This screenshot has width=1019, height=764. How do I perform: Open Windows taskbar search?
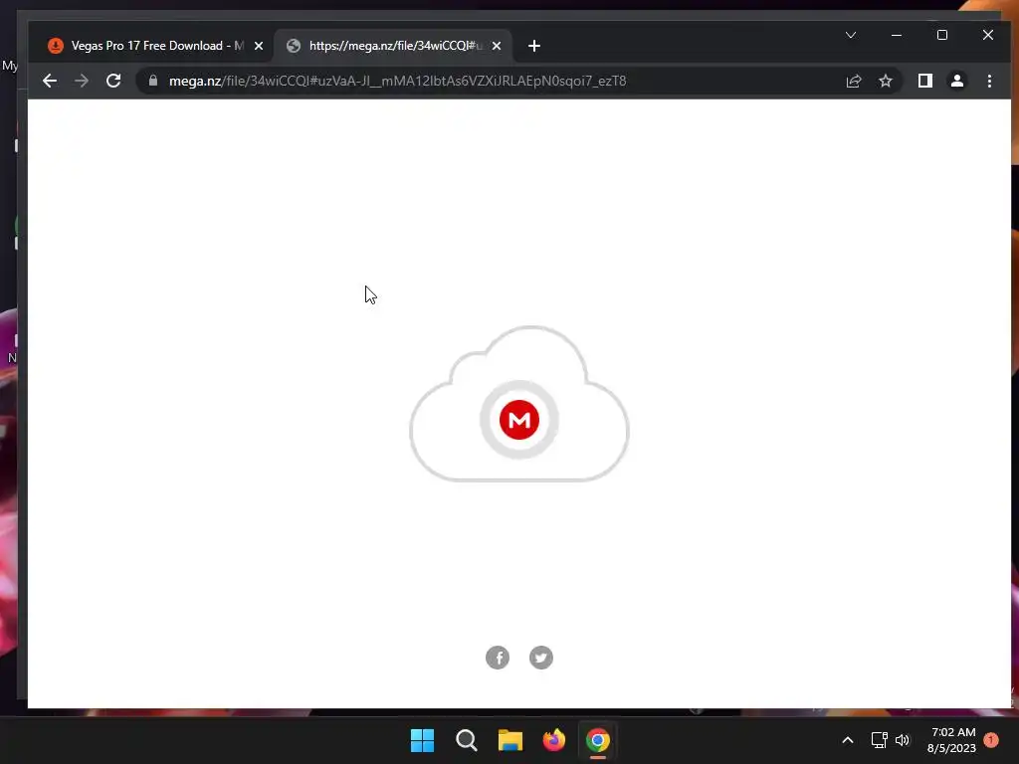click(x=466, y=740)
